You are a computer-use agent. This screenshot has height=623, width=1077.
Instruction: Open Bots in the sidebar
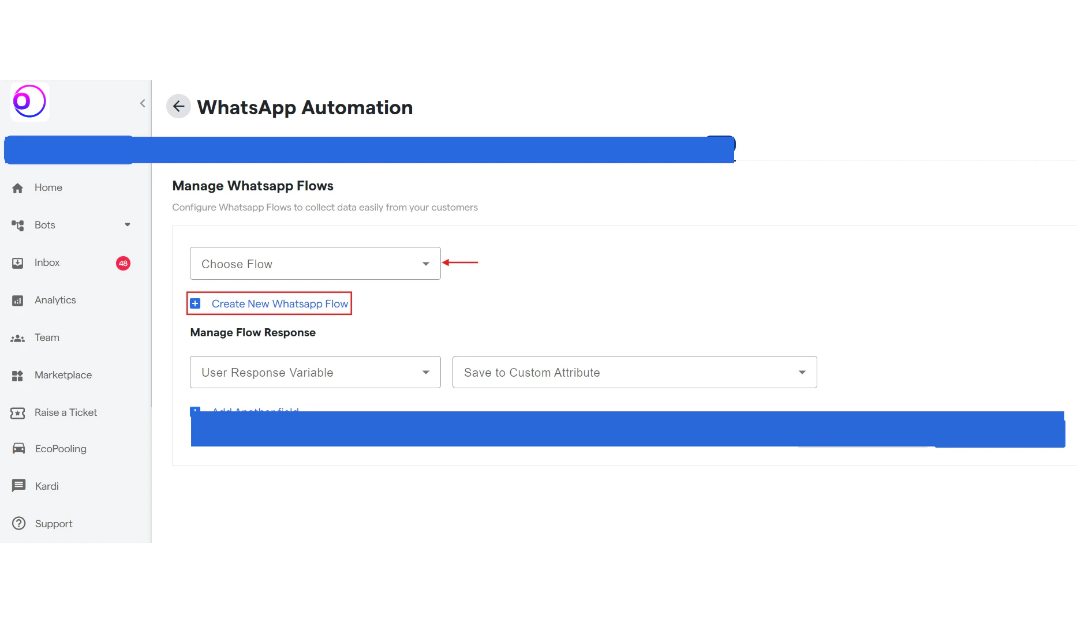tap(45, 225)
